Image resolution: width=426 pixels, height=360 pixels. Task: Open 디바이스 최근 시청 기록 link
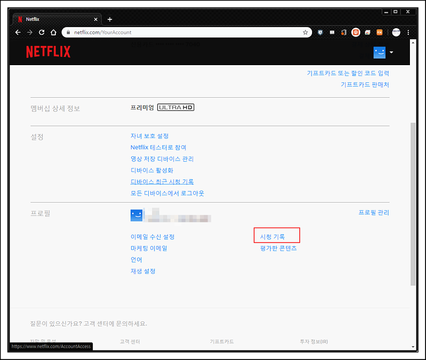pos(162,182)
